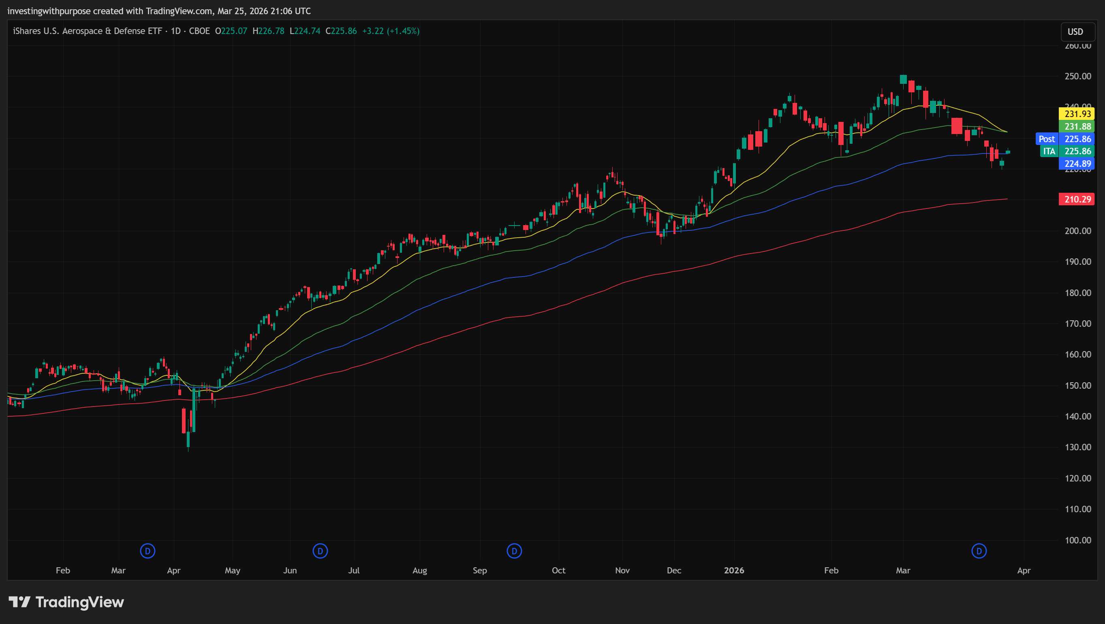
Task: Click the Nov label on the time axis
Action: coord(622,571)
